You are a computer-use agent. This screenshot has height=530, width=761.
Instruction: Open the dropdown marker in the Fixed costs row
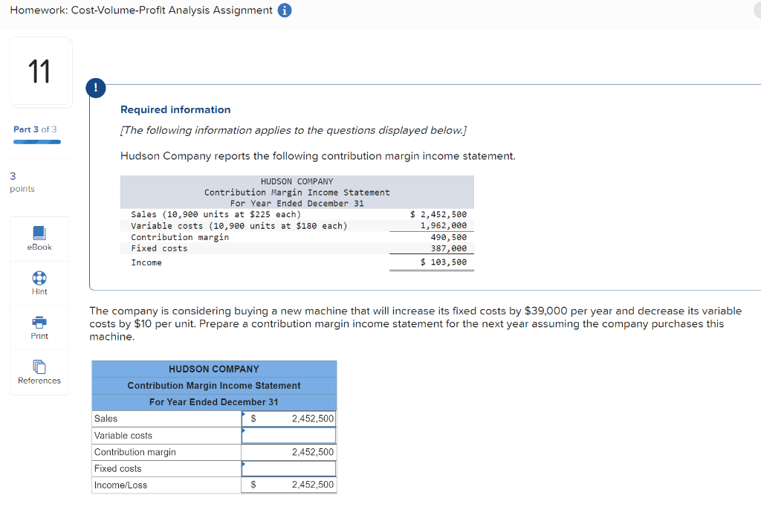[244, 464]
